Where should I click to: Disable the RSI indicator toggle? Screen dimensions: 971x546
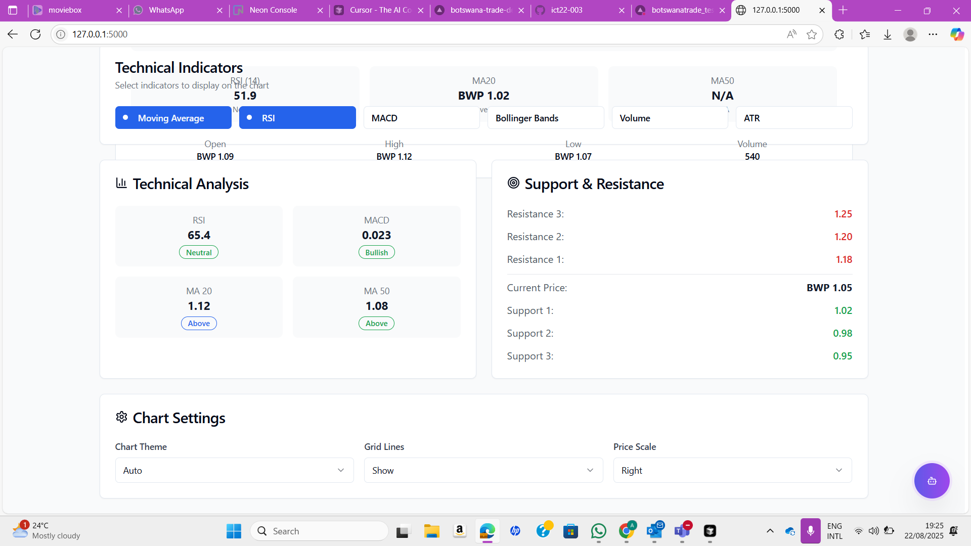tap(297, 118)
